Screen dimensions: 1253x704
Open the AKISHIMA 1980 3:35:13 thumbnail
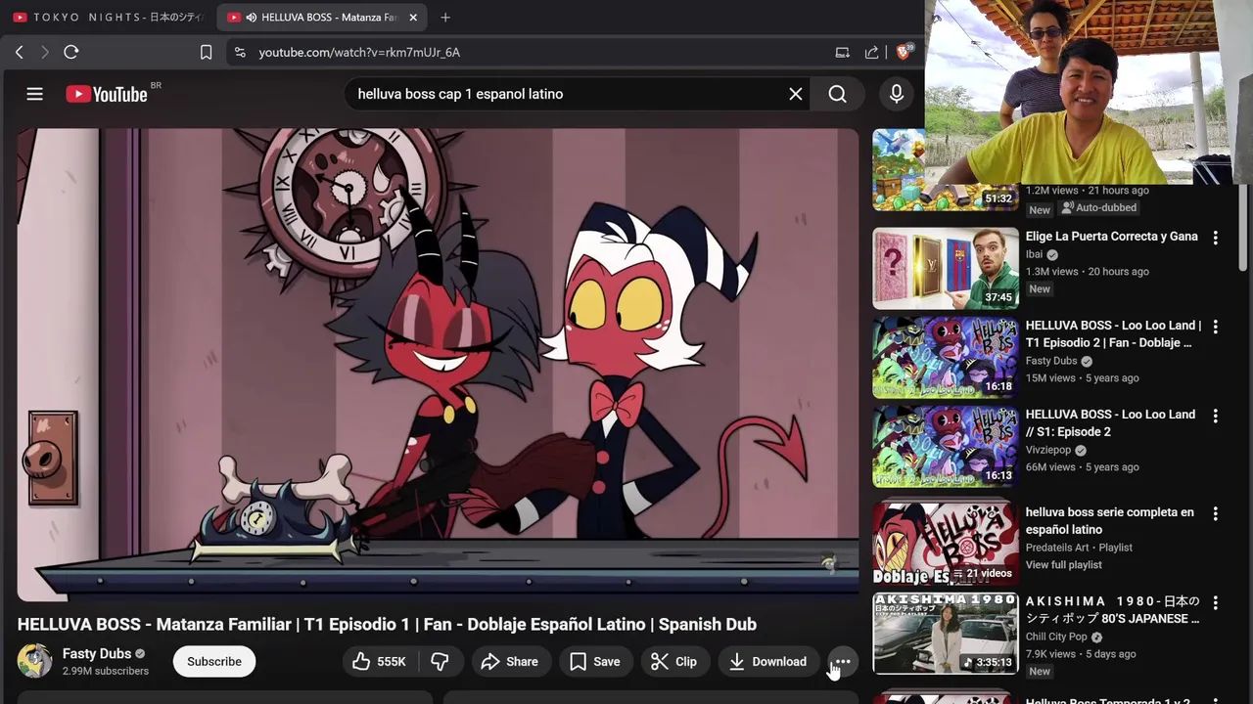pos(946,634)
